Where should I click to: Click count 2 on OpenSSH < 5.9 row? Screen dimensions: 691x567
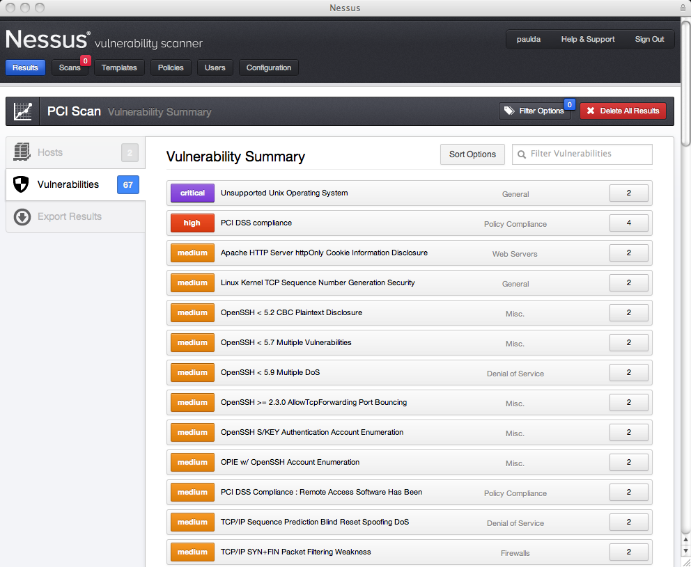click(x=629, y=372)
